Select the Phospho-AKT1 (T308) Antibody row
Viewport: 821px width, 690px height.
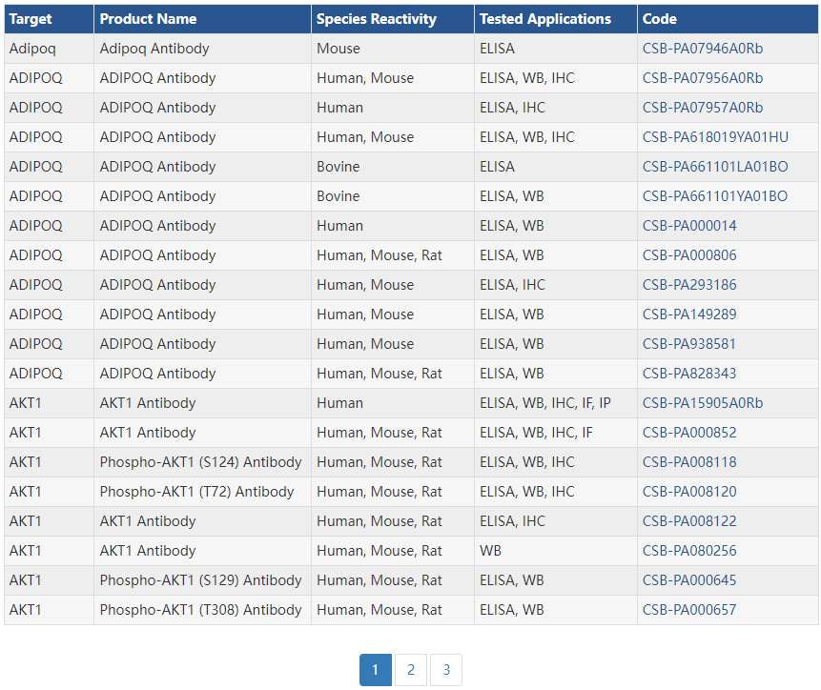tap(200, 610)
